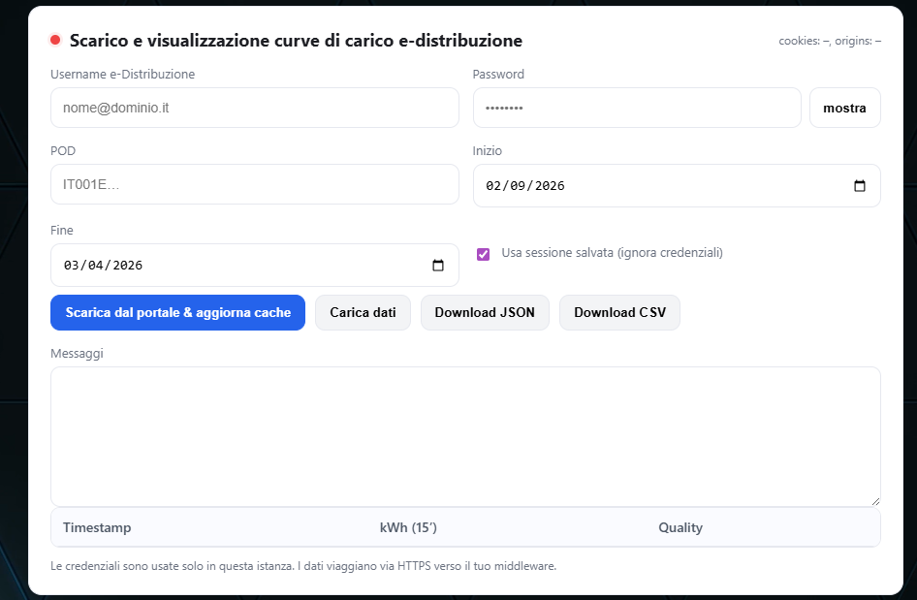Click the Download CSV button
Screen dimensions: 917x600
(619, 313)
